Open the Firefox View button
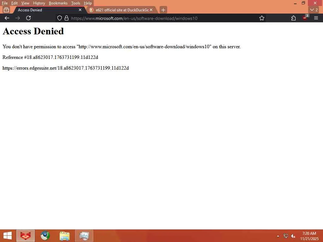The image size is (323, 242). pyautogui.click(x=6, y=10)
